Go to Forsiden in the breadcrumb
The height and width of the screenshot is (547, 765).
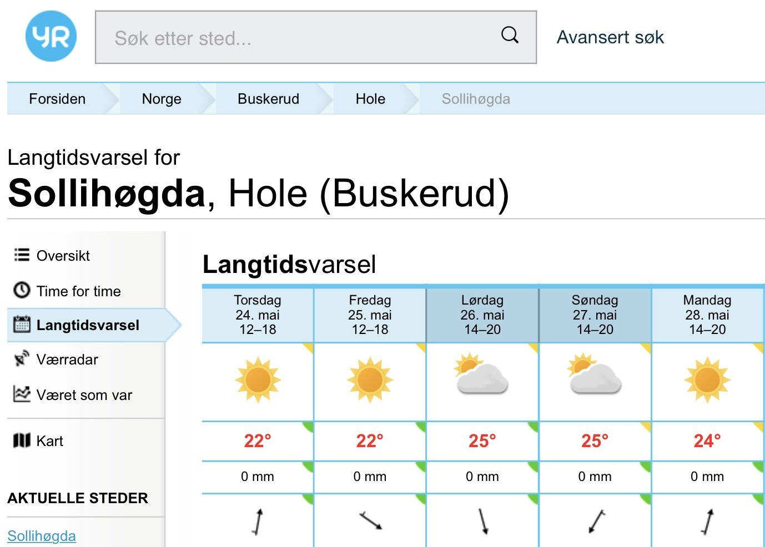57,99
